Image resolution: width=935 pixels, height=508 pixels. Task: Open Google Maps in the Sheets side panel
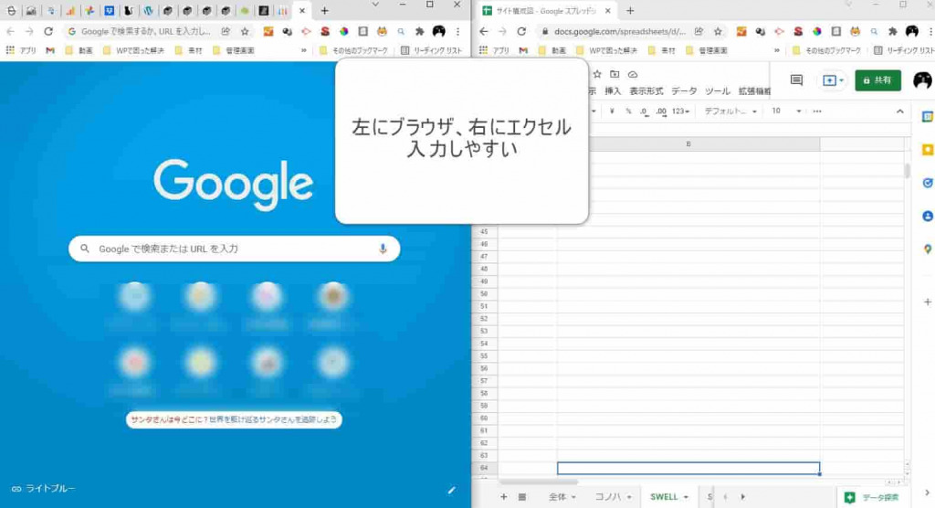[x=928, y=249]
